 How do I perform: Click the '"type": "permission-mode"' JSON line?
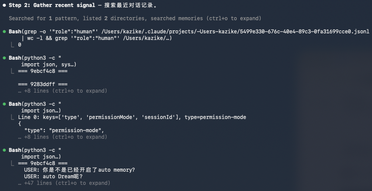64,130
